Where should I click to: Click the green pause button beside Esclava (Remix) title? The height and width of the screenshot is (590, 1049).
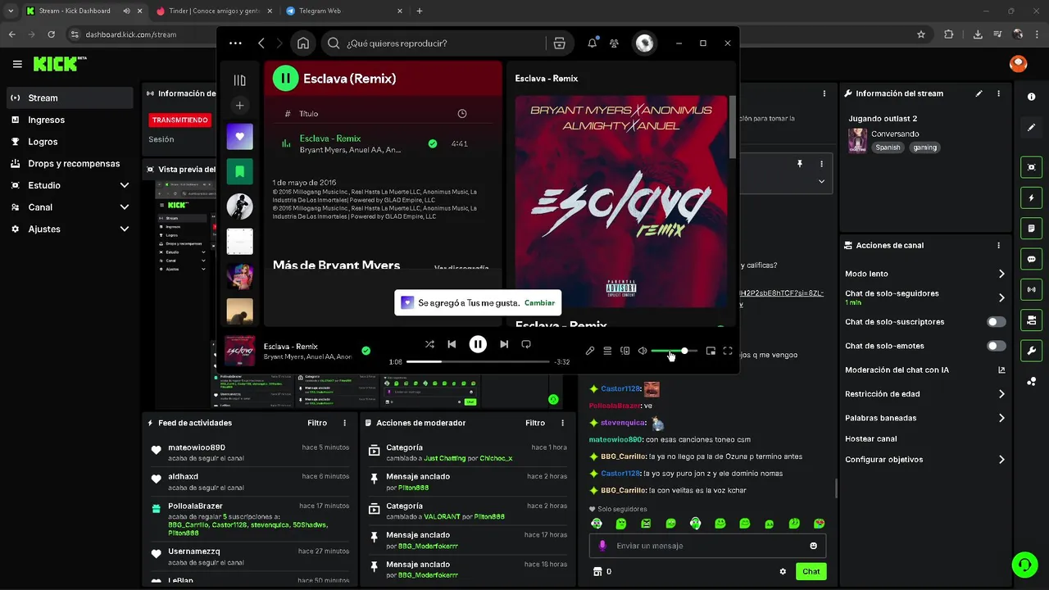coord(285,79)
